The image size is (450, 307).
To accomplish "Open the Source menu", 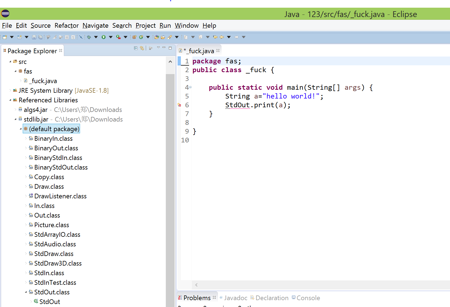I will 41,26.
